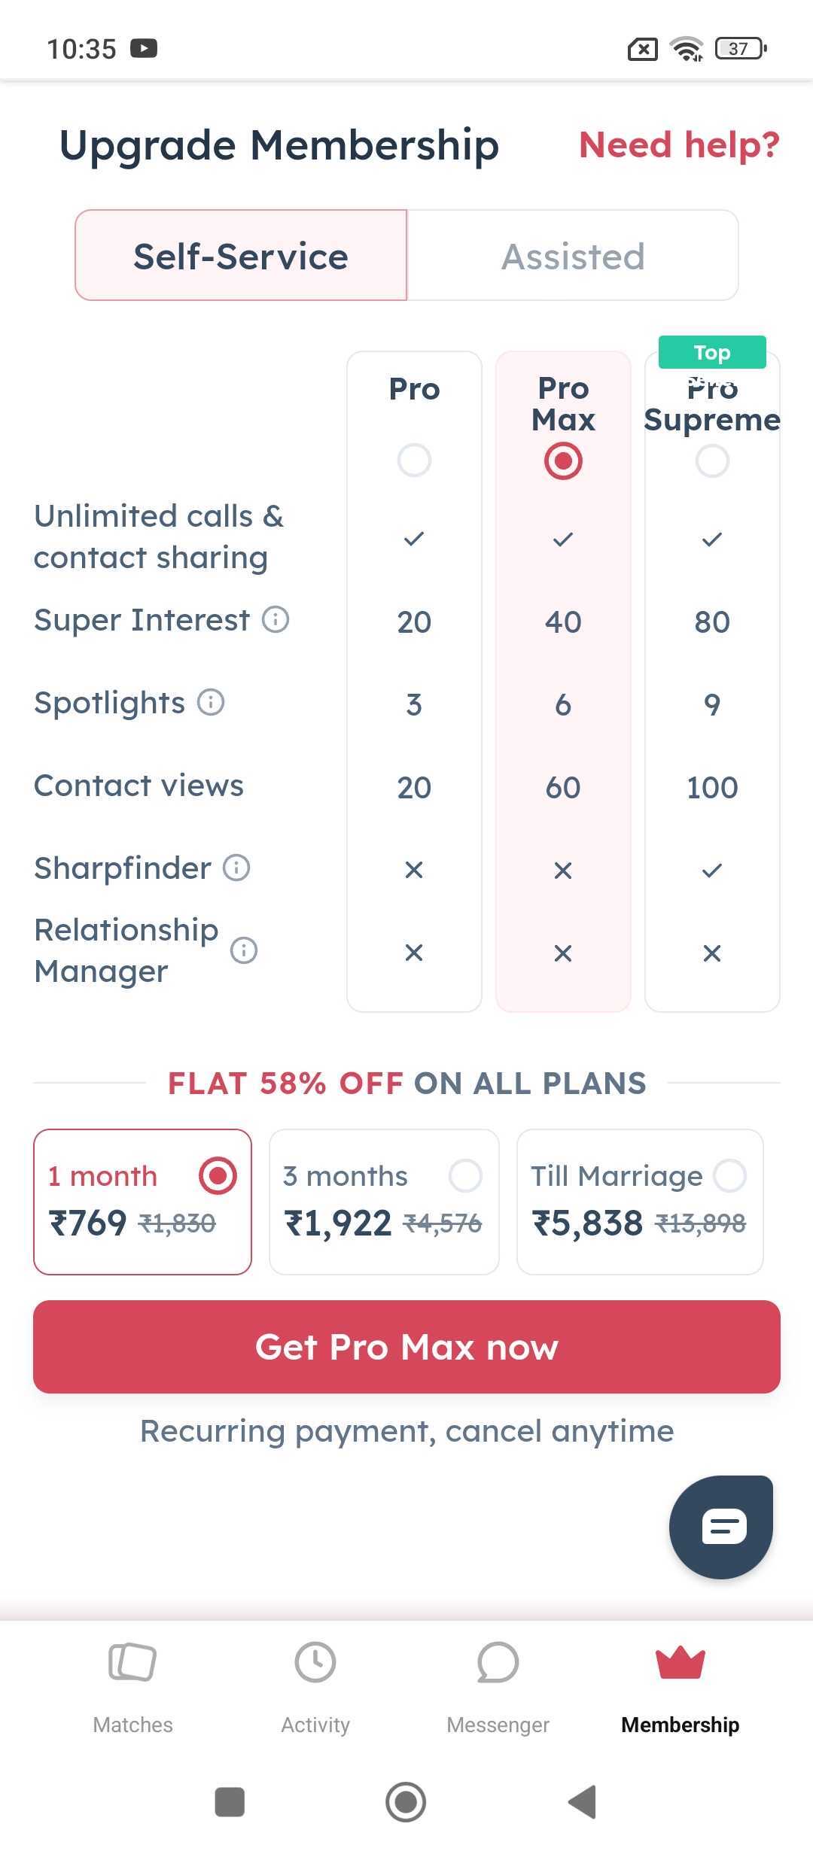
Task: Open Relationship Manager info icon
Action: [244, 950]
